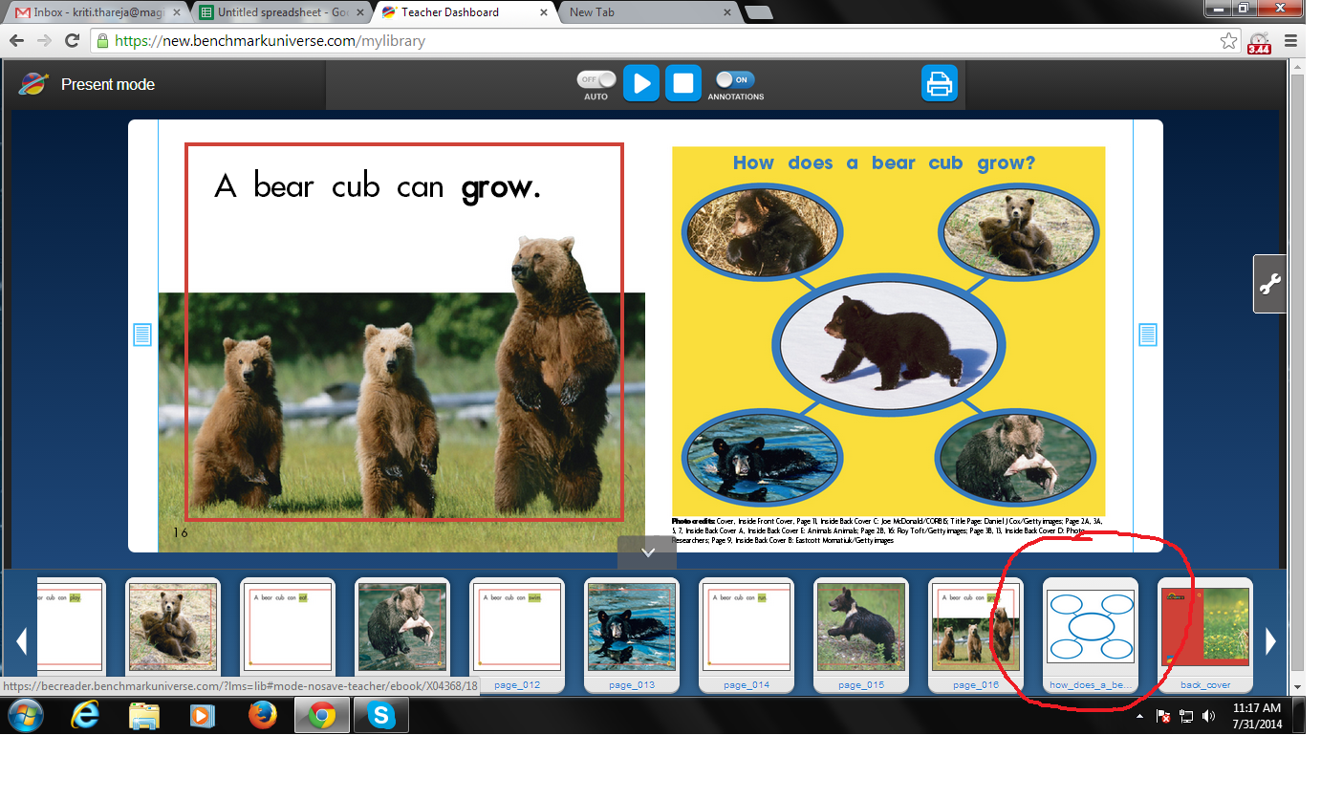Image resolution: width=1321 pixels, height=800 pixels.
Task: Reload the page in Chrome
Action: pyautogui.click(x=72, y=41)
